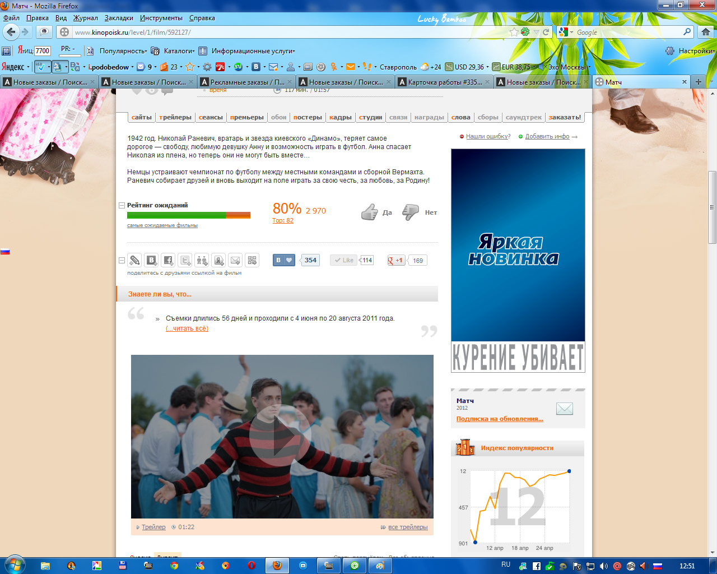Image resolution: width=717 pixels, height=574 pixels.
Task: Open Инструменты menu
Action: click(161, 18)
